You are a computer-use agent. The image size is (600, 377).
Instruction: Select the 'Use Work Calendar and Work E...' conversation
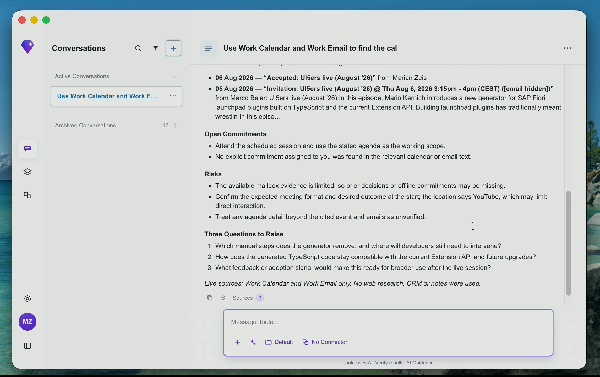click(117, 96)
